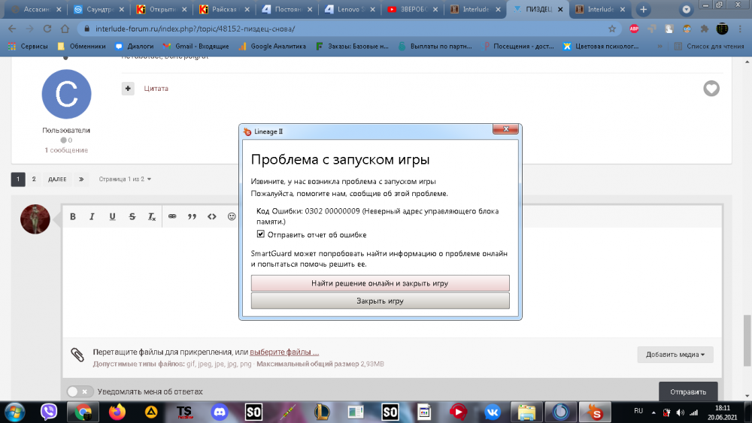Switch to the Ассасин browser tab

36,9
